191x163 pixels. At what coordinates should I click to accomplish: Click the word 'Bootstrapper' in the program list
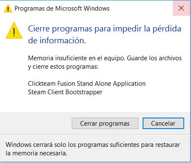point(84,92)
